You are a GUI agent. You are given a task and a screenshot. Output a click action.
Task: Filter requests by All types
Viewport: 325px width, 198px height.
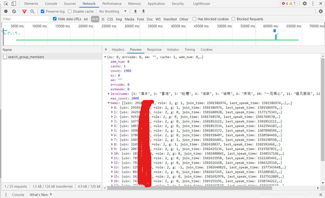86,19
